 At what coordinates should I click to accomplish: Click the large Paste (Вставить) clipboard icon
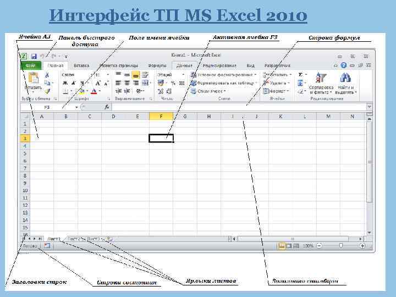[x=34, y=78]
